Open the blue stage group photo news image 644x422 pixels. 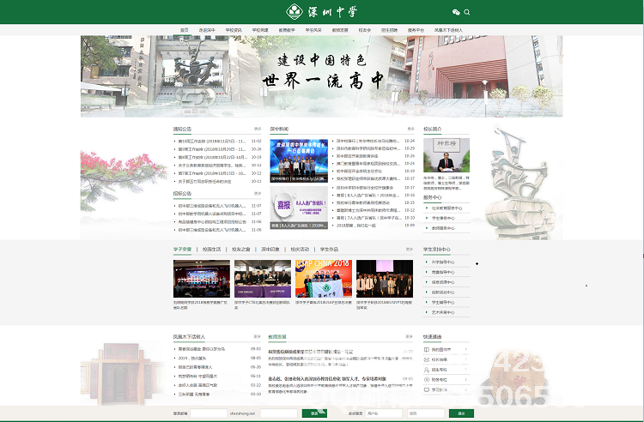pos(299,160)
